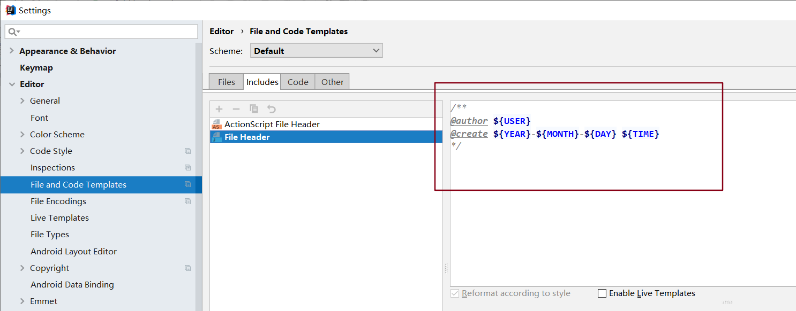Image resolution: width=796 pixels, height=311 pixels.
Task: Expand the Copyright node arrow
Action: pos(22,268)
